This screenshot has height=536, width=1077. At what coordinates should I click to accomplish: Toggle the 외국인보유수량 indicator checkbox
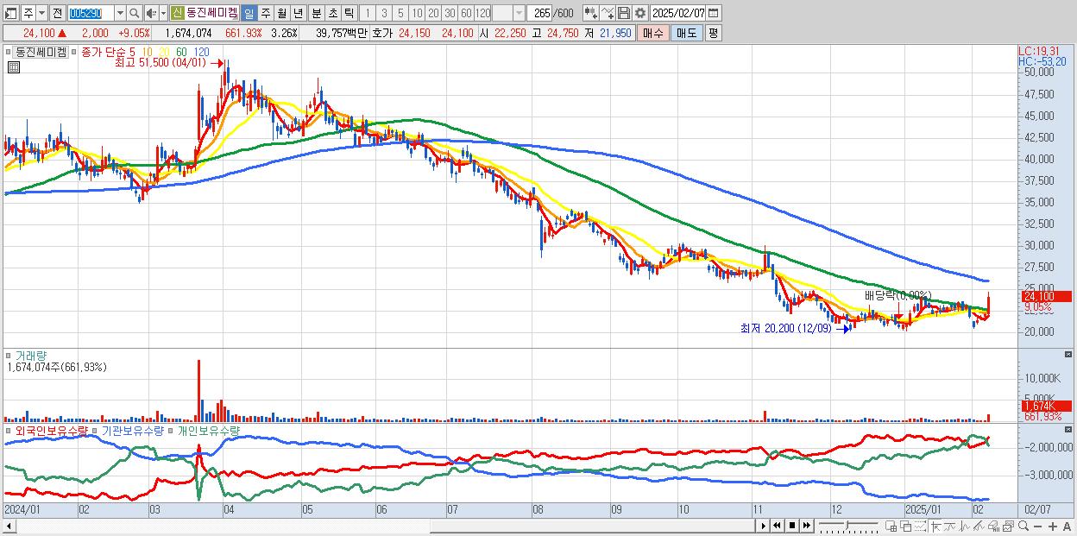tap(8, 430)
